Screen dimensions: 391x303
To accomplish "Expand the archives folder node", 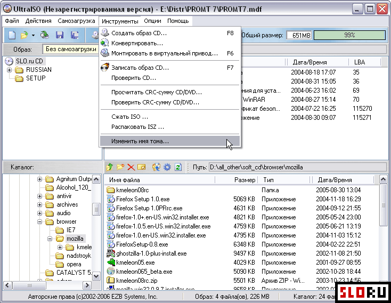I will (x=39, y=205).
